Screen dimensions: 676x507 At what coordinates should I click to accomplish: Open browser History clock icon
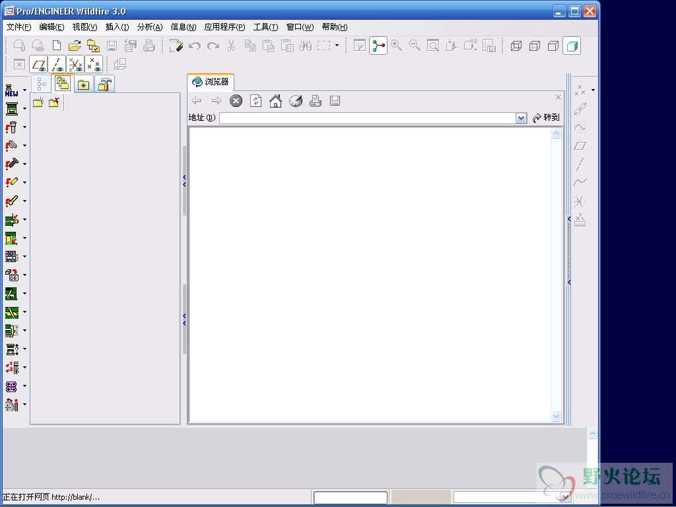pos(295,101)
